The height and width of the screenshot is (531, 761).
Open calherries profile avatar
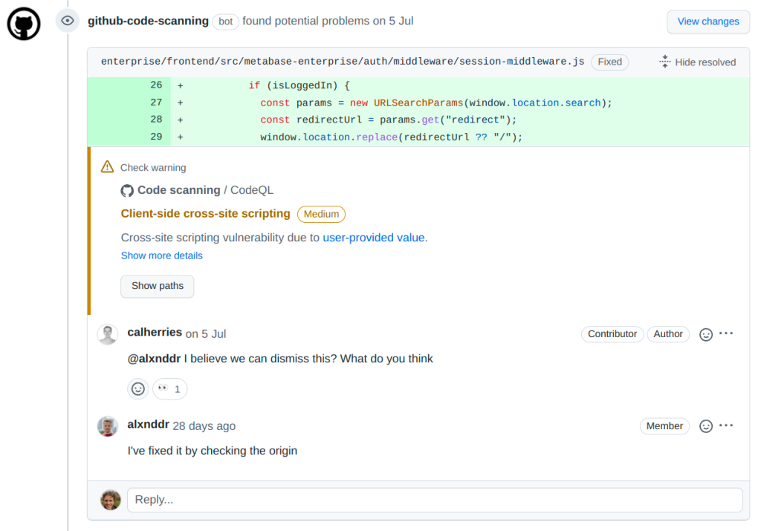pos(108,334)
